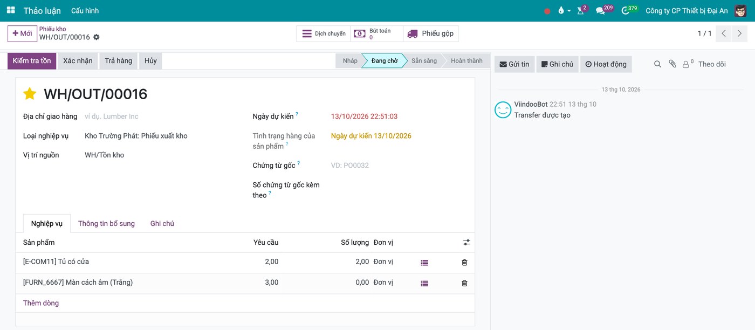Open the Dịch chuyển stat button
The image size is (755, 330).
[x=324, y=33]
